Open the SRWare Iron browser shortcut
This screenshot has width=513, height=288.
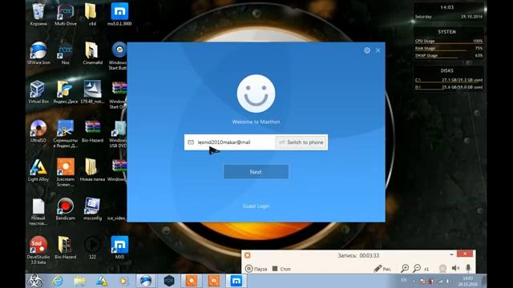point(38,53)
